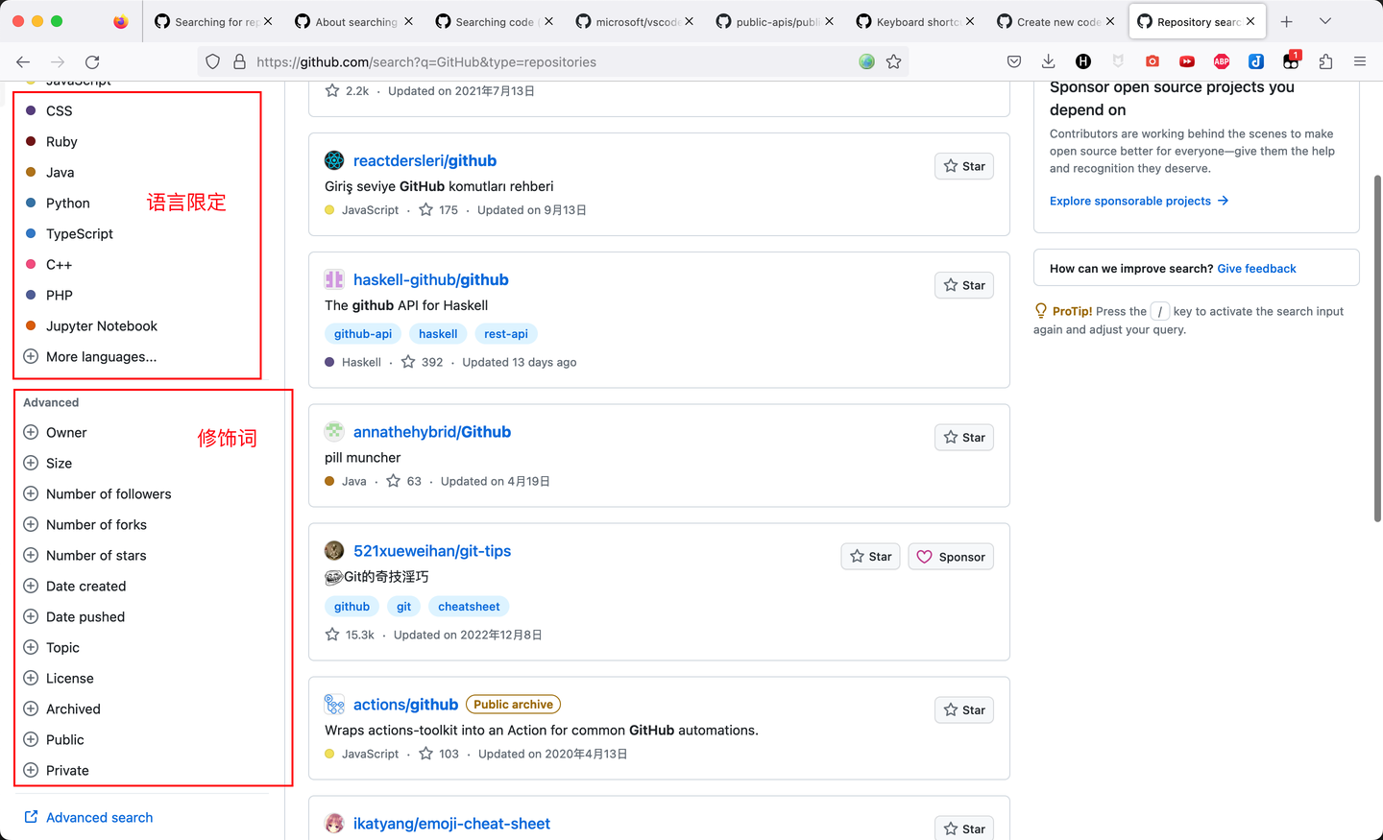Sponsor the 521xueweihan/git-tips repository
The height and width of the screenshot is (840, 1383).
[951, 557]
